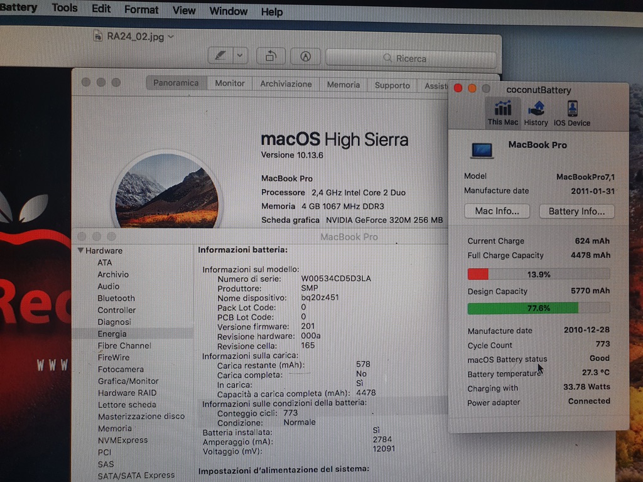
Task: Click Versione 10.13.6 text
Action: tap(292, 155)
